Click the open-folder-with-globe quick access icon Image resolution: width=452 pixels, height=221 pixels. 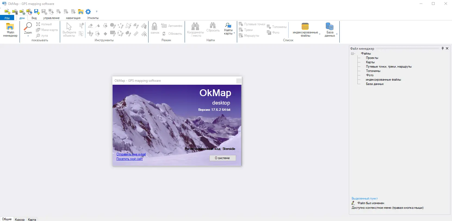click(x=22, y=12)
